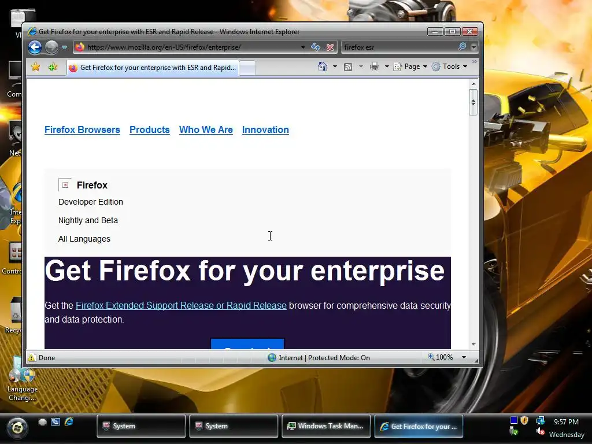Click the blue Download button
Image resolution: width=592 pixels, height=444 pixels.
(x=247, y=344)
